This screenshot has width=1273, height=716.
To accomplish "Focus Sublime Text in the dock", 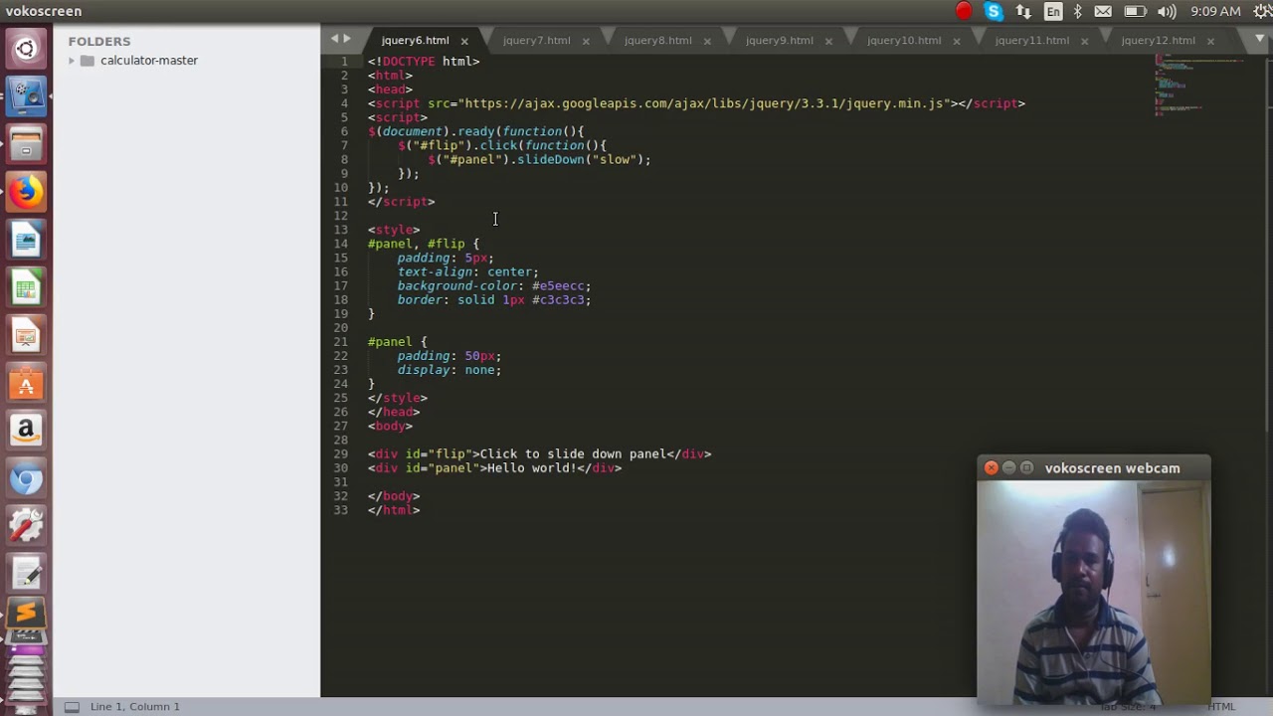I will [x=26, y=615].
